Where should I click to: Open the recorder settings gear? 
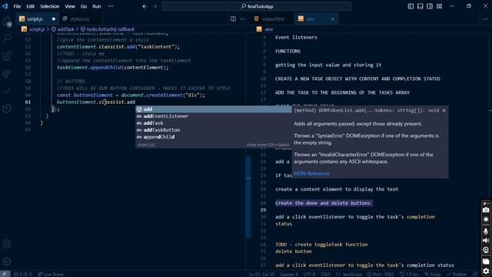(486, 271)
